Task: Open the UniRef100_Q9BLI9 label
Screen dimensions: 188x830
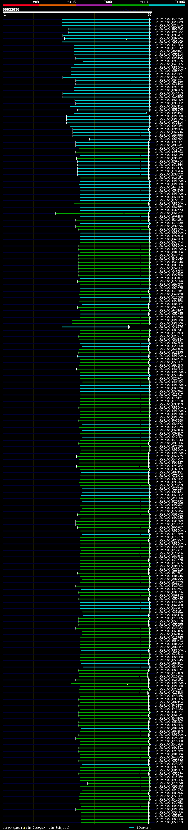Action: click(x=169, y=767)
